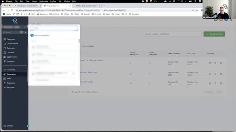The width and height of the screenshot is (236, 132).
Task: Open the 'To New Leads' workflow link
Action: [87, 82]
